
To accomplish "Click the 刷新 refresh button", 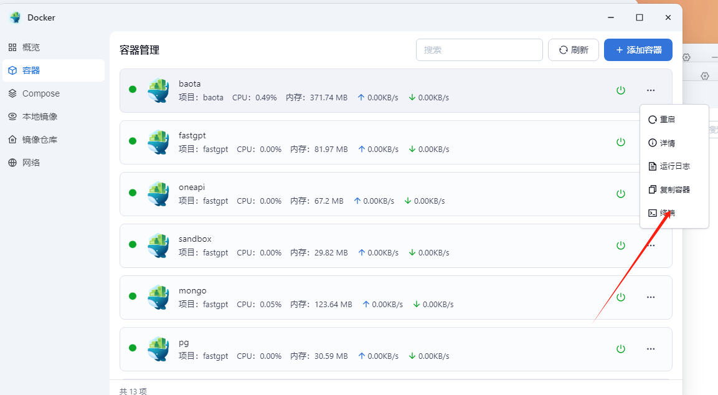I will pos(574,50).
